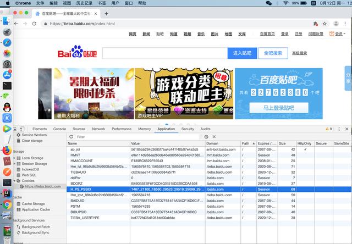The height and width of the screenshot is (244, 352).
Task: Click the warnings count icon showing 8
Action: pos(329,129)
